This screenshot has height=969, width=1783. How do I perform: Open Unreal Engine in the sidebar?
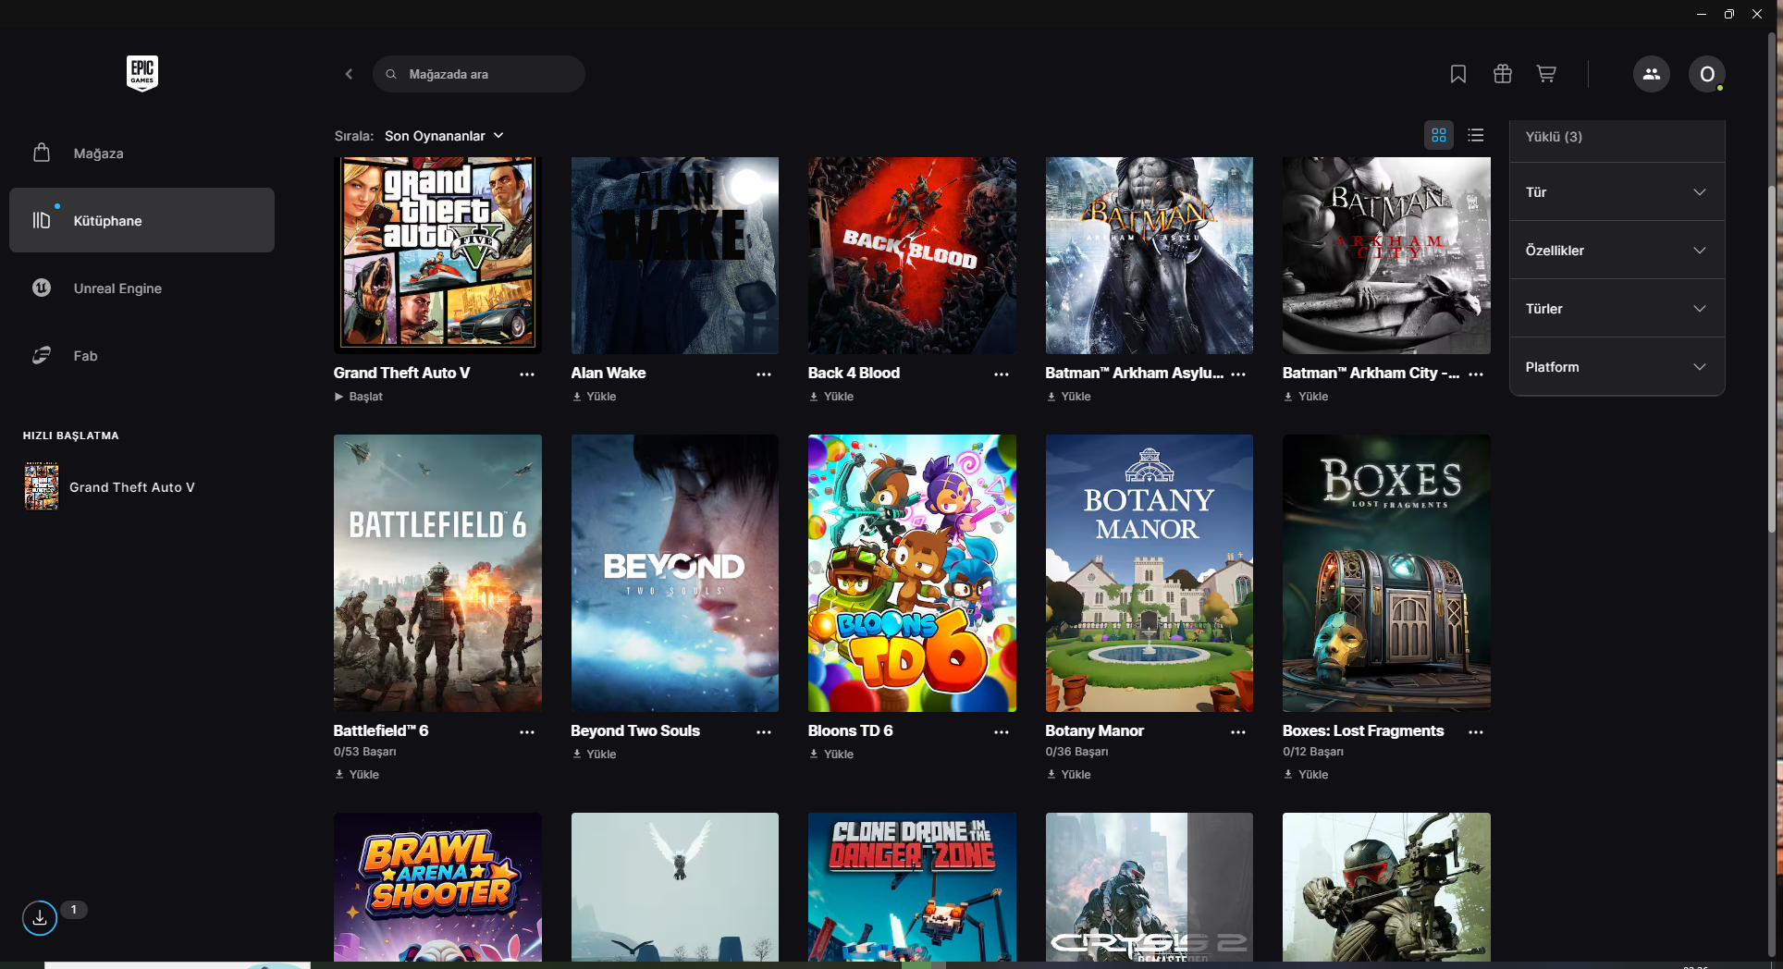pyautogui.click(x=141, y=288)
